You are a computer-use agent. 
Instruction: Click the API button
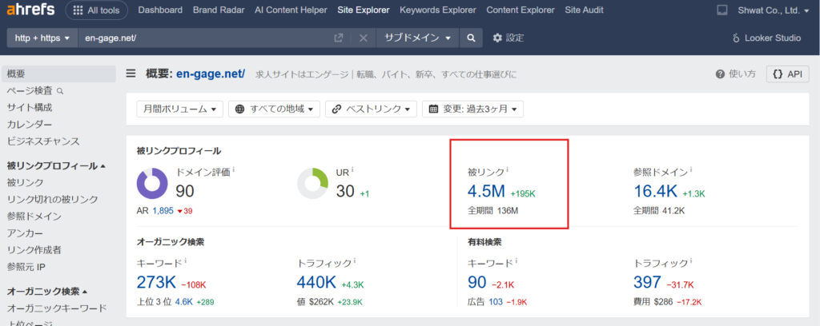click(788, 74)
